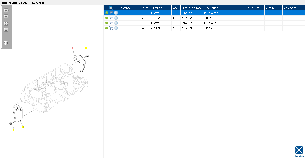Zoom out of the diagram with minus icon
This screenshot has width=305, height=158.
[6, 16]
